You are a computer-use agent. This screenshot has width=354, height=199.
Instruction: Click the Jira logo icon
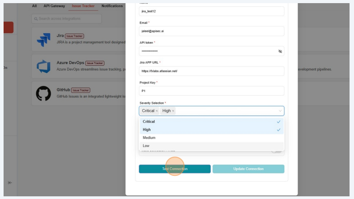(x=43, y=40)
